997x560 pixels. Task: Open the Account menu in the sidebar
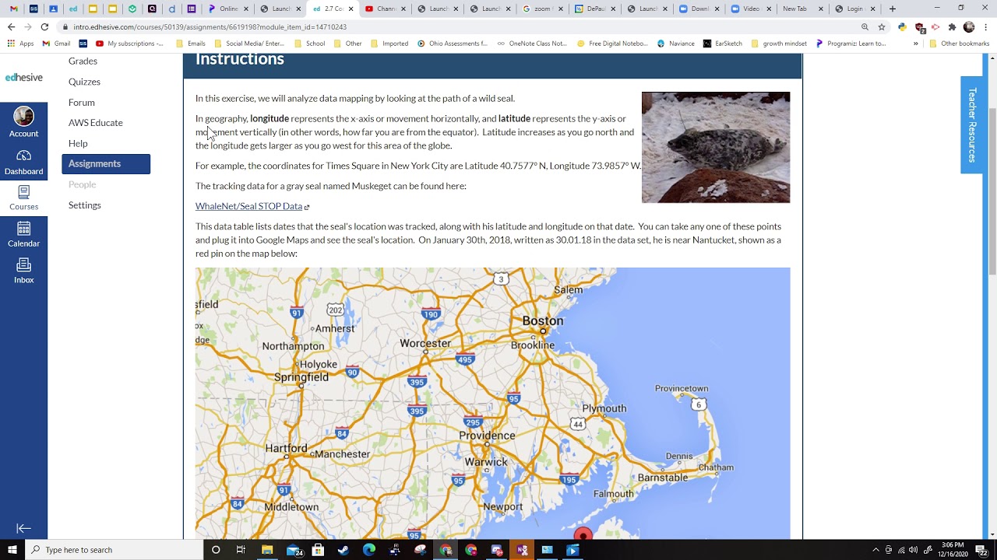point(23,123)
